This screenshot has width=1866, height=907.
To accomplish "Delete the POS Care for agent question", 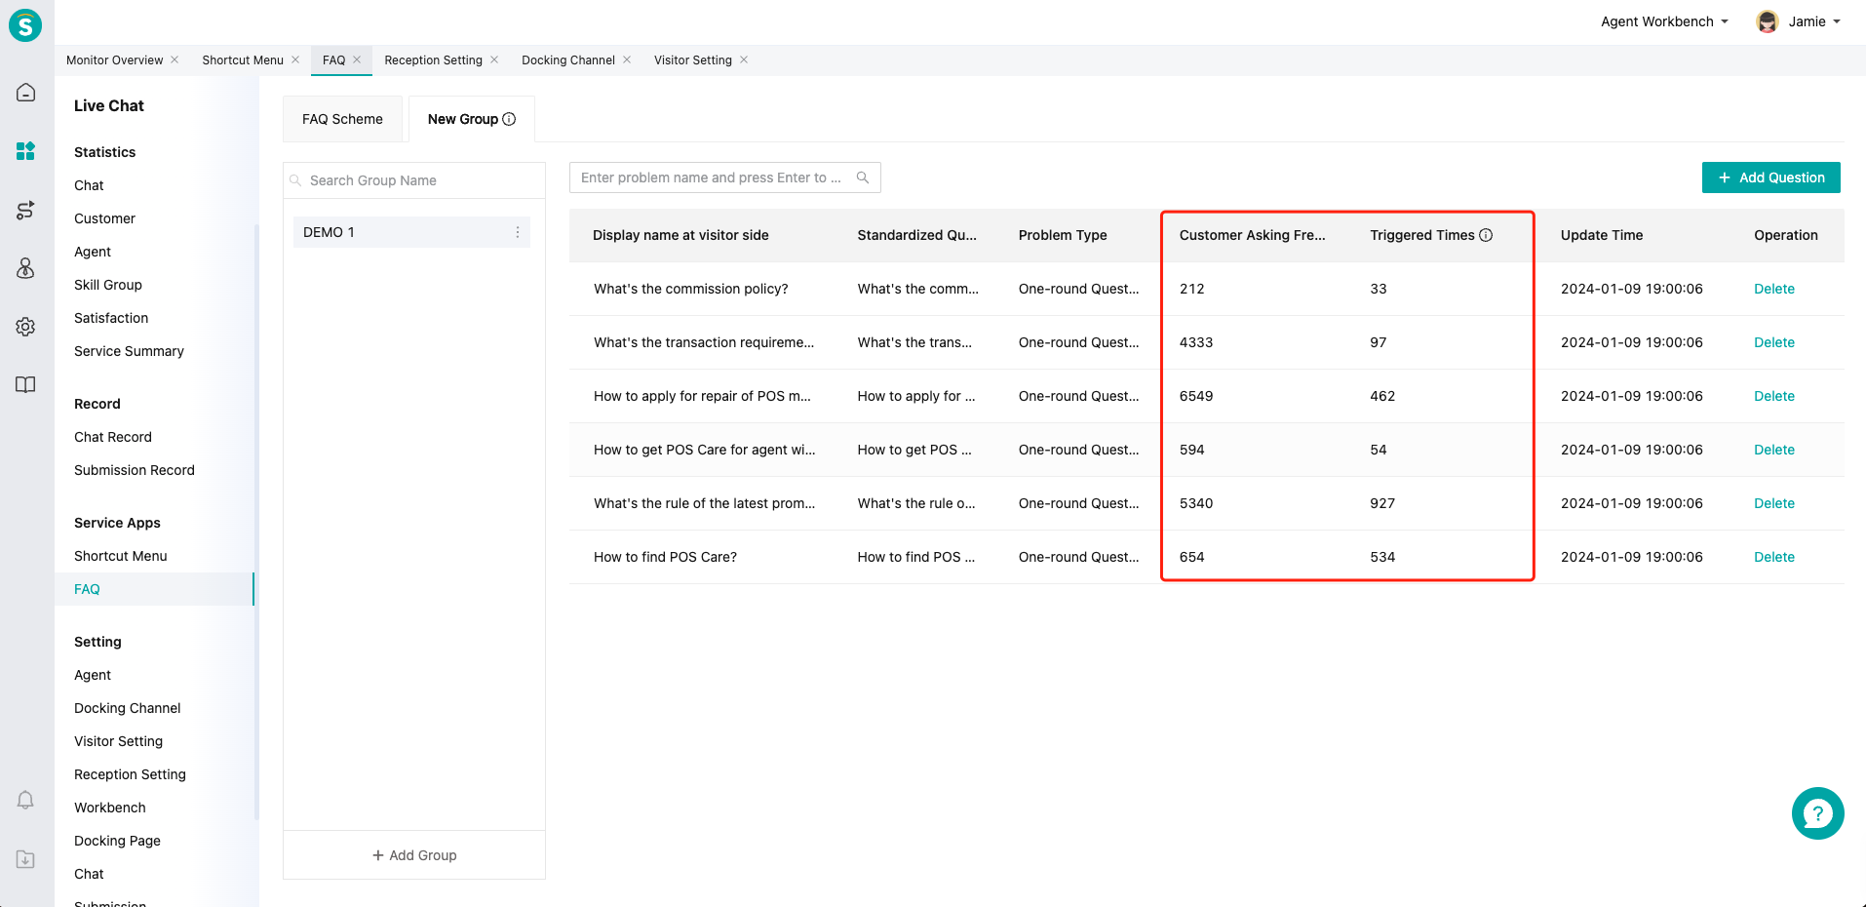I will tap(1774, 450).
